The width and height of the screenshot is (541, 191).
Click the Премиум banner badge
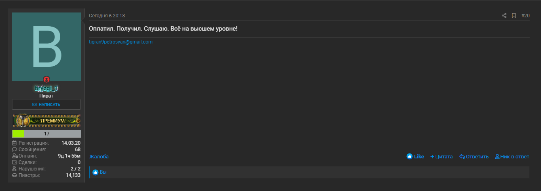click(46, 120)
